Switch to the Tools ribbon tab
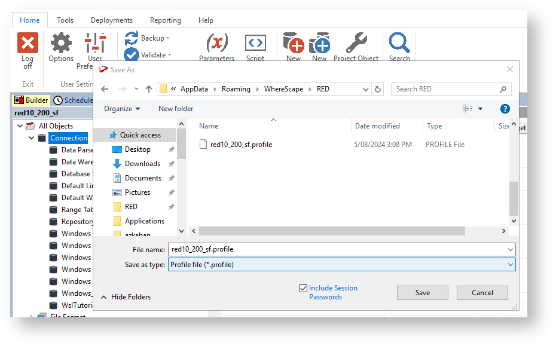The image size is (556, 346). click(x=65, y=20)
